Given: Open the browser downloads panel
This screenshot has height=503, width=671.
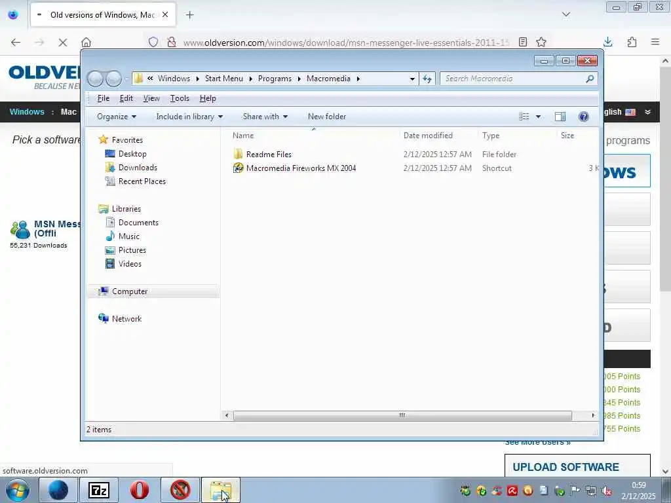Looking at the screenshot, I should pyautogui.click(x=607, y=42).
